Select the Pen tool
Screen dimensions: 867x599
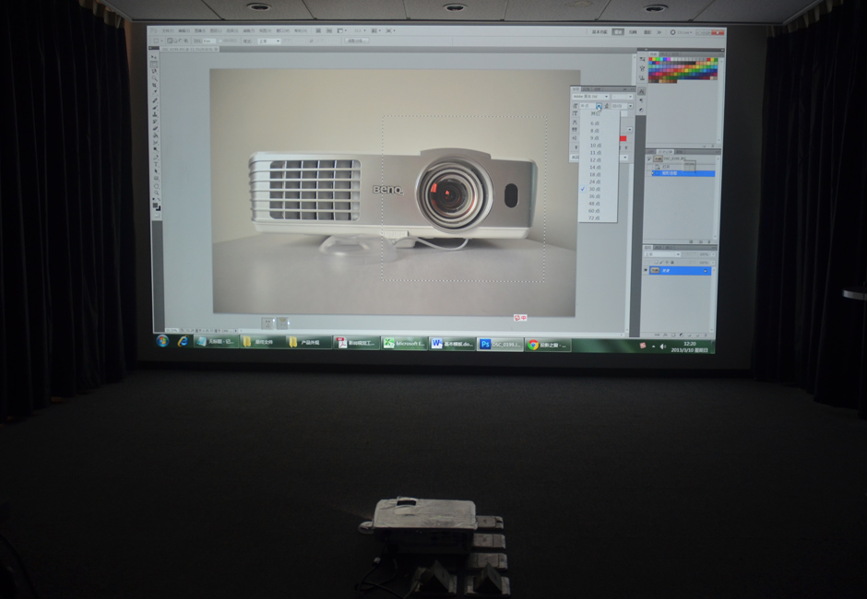[156, 157]
